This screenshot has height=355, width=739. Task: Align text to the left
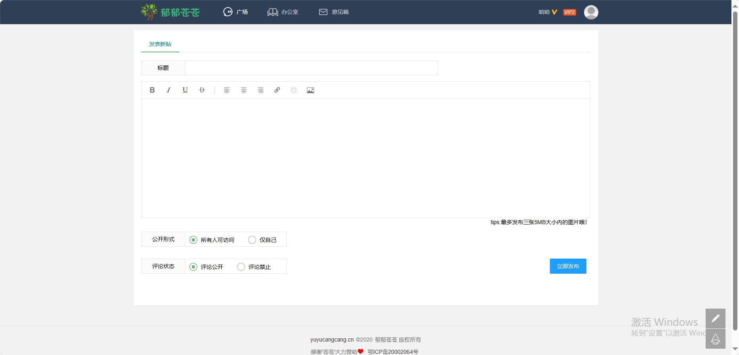[227, 90]
